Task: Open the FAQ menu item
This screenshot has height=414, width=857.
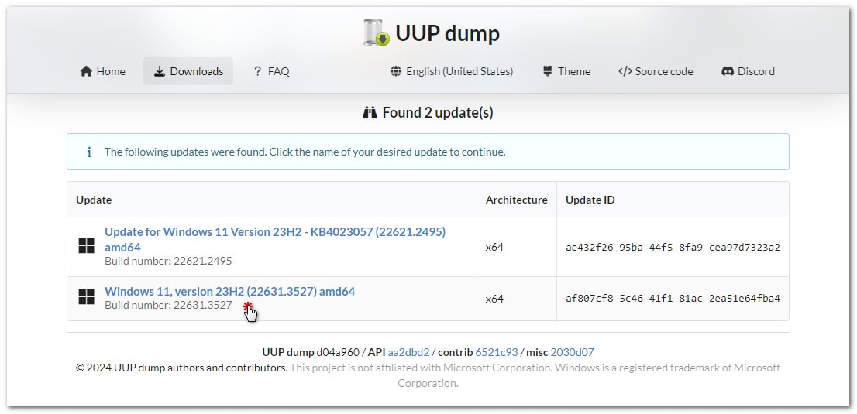Action: pos(272,71)
